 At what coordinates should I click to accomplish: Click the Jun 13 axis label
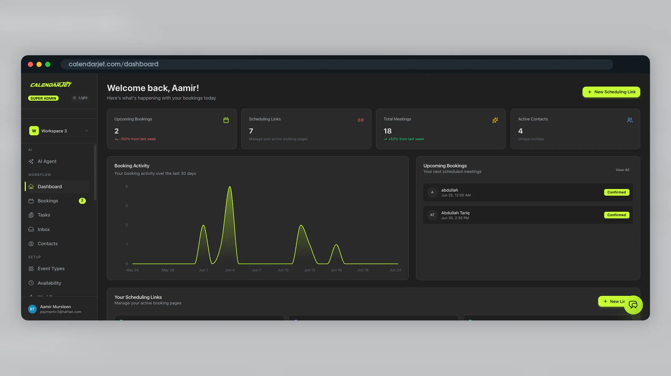click(310, 270)
